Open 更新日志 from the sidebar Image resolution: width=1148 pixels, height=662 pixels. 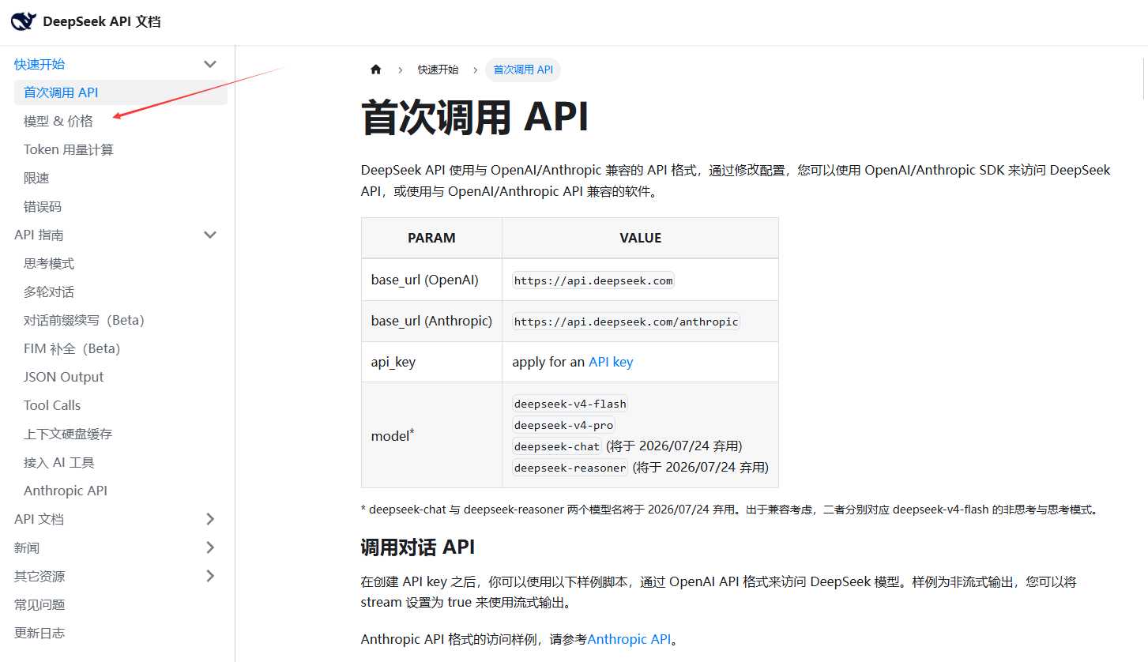(40, 633)
